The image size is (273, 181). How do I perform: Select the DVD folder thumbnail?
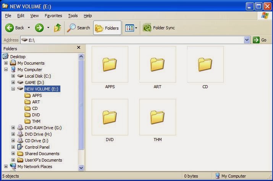click(x=110, y=117)
